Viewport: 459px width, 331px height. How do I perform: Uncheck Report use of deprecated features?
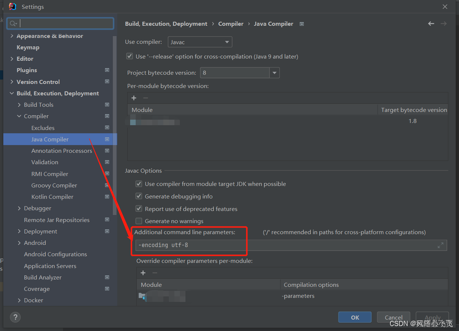[139, 209]
